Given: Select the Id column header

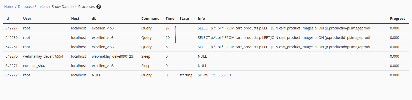Looking at the screenshot, I should (7, 19).
